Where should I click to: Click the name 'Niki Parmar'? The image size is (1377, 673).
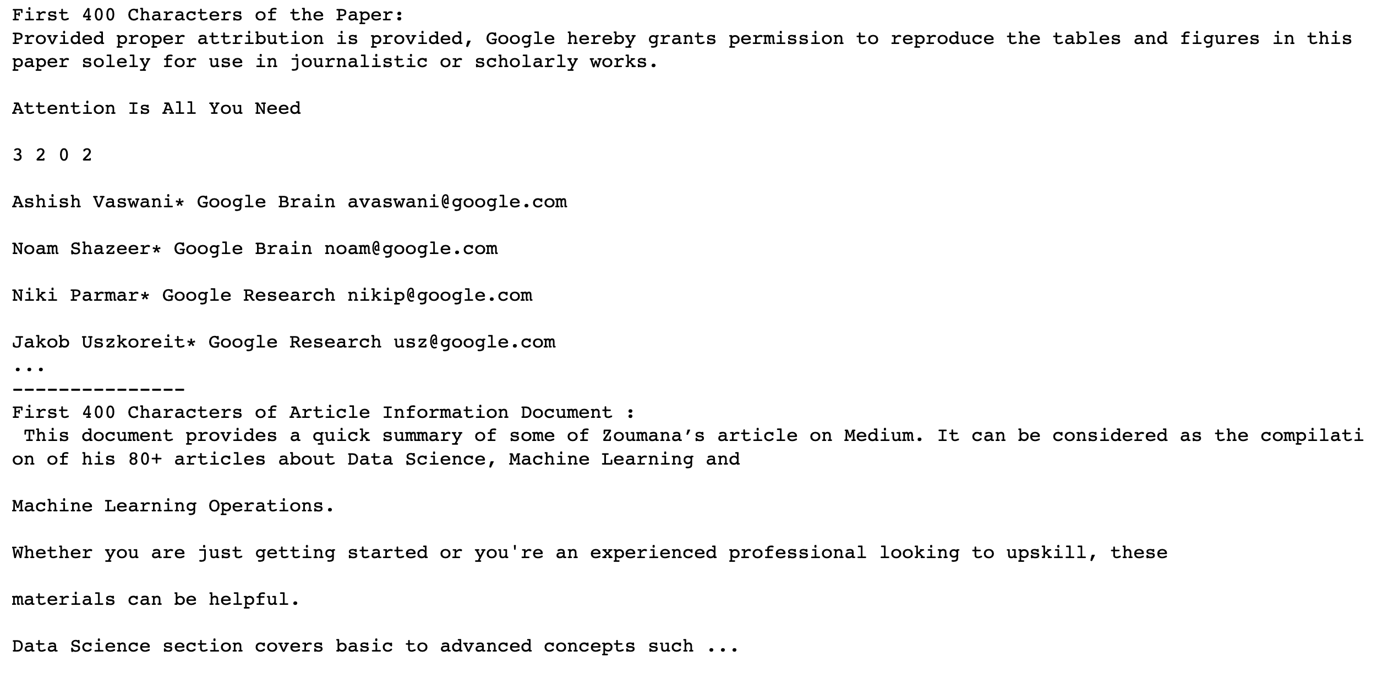click(75, 295)
